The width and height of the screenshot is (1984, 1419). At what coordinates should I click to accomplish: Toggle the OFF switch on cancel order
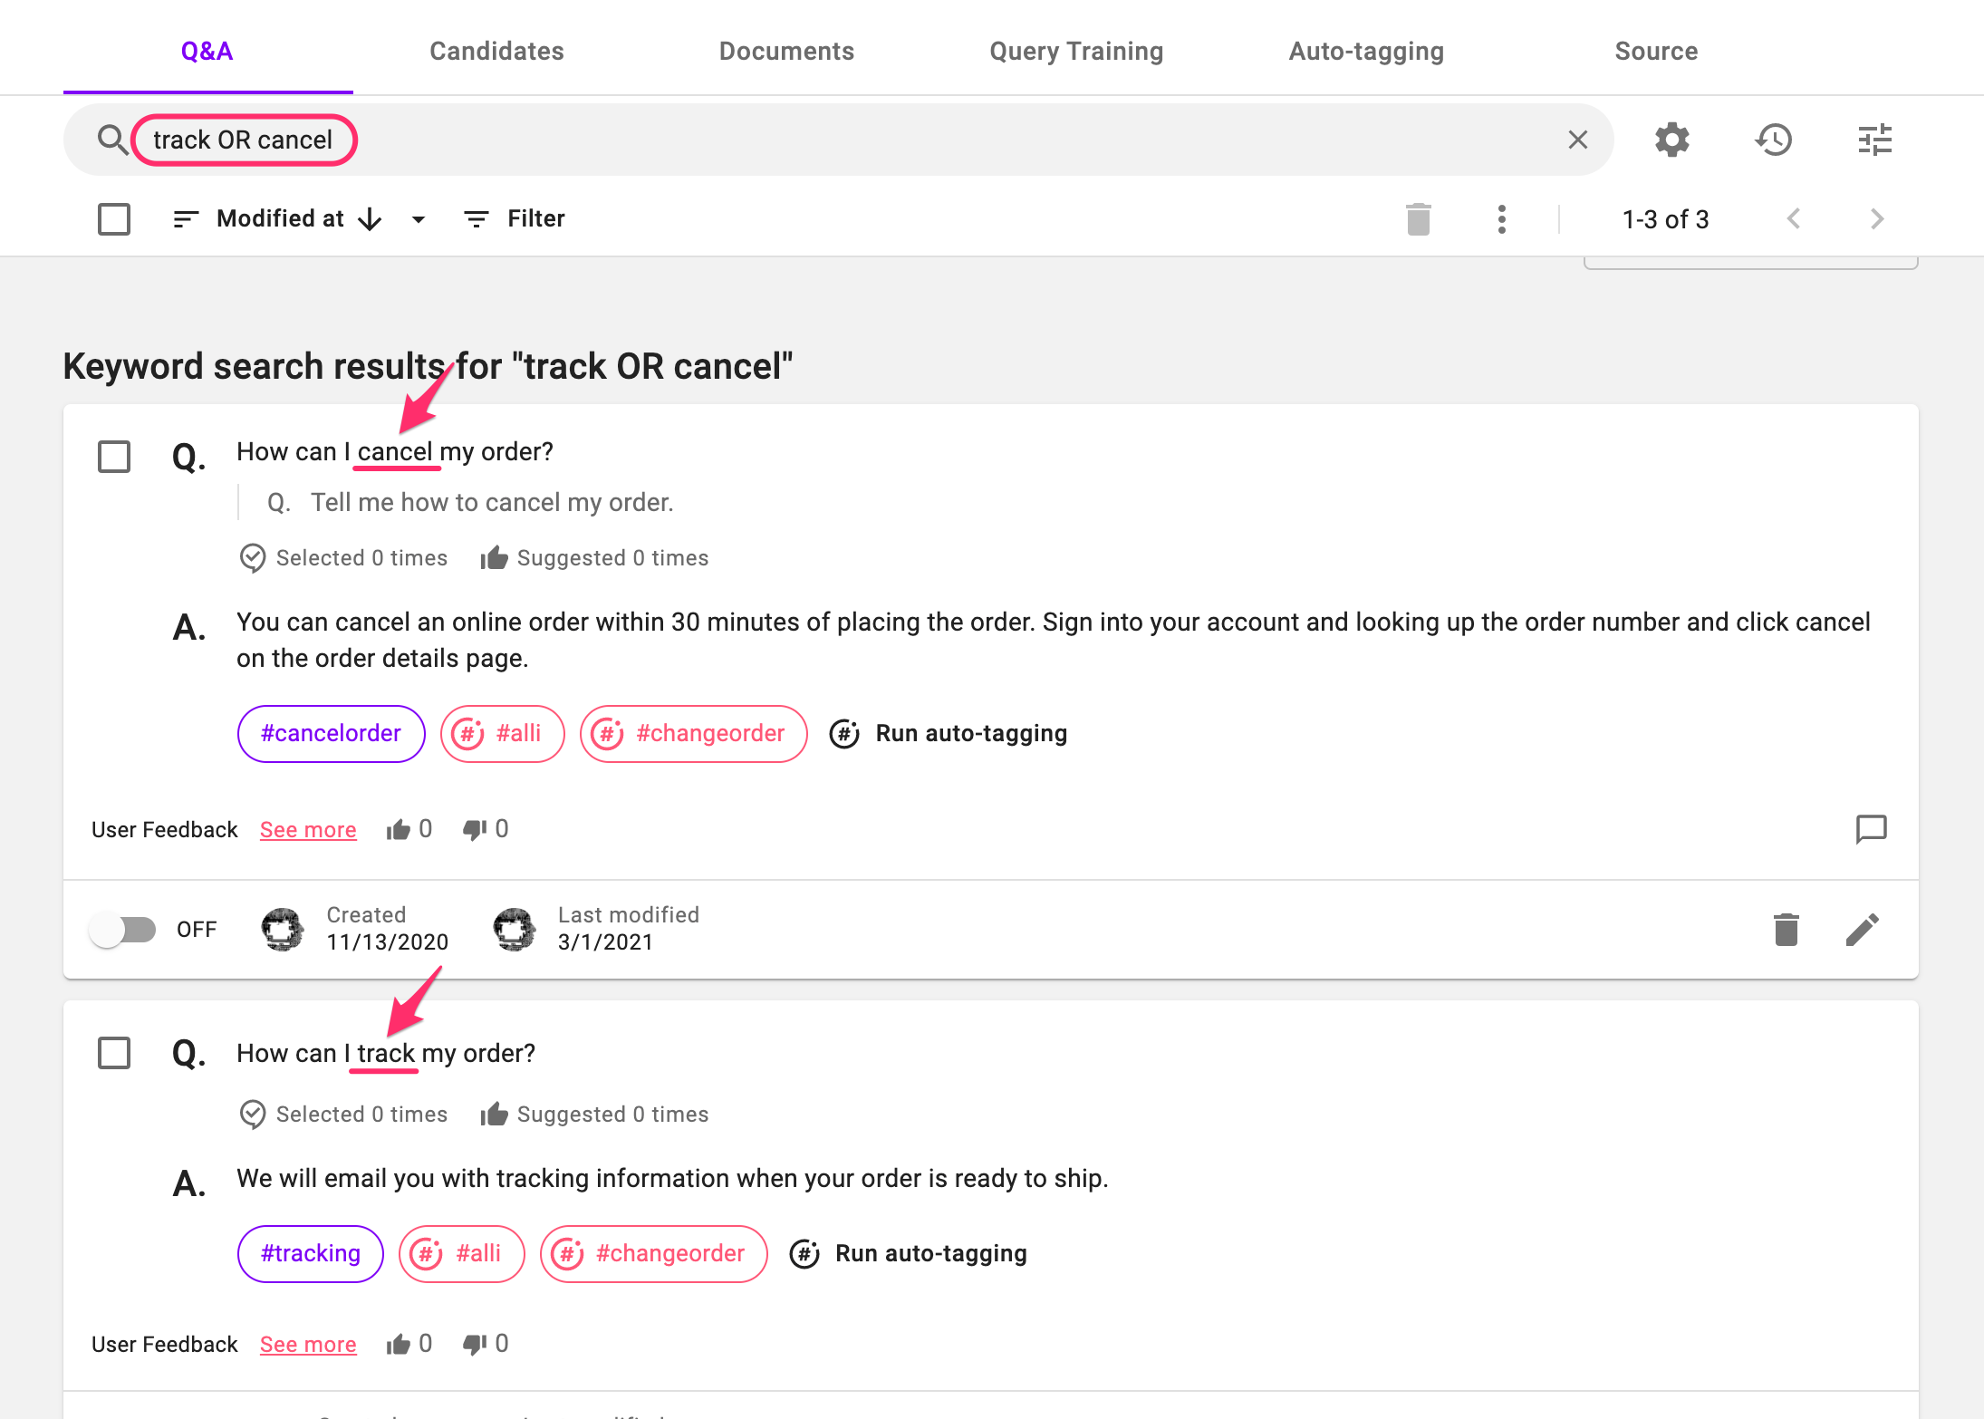124,930
